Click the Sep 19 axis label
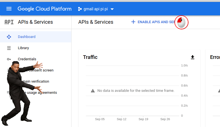The image size is (220, 127). pos(143,119)
